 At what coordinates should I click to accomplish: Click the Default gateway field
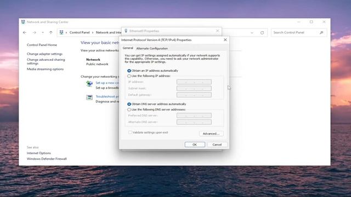[194, 95]
